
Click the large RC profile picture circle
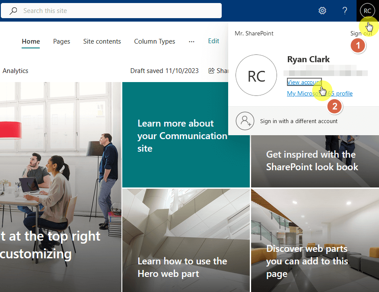coord(256,75)
